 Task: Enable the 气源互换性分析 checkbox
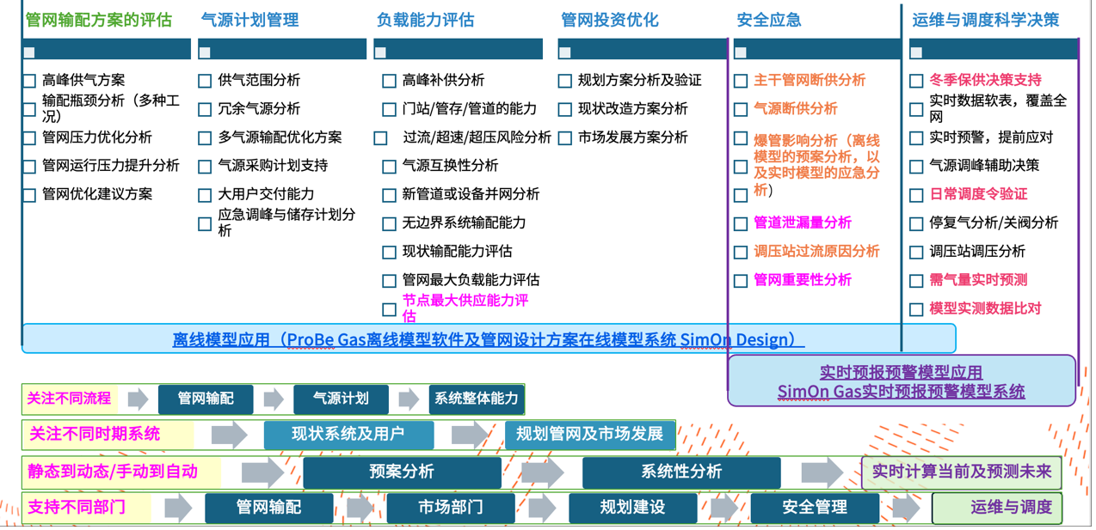click(x=389, y=167)
